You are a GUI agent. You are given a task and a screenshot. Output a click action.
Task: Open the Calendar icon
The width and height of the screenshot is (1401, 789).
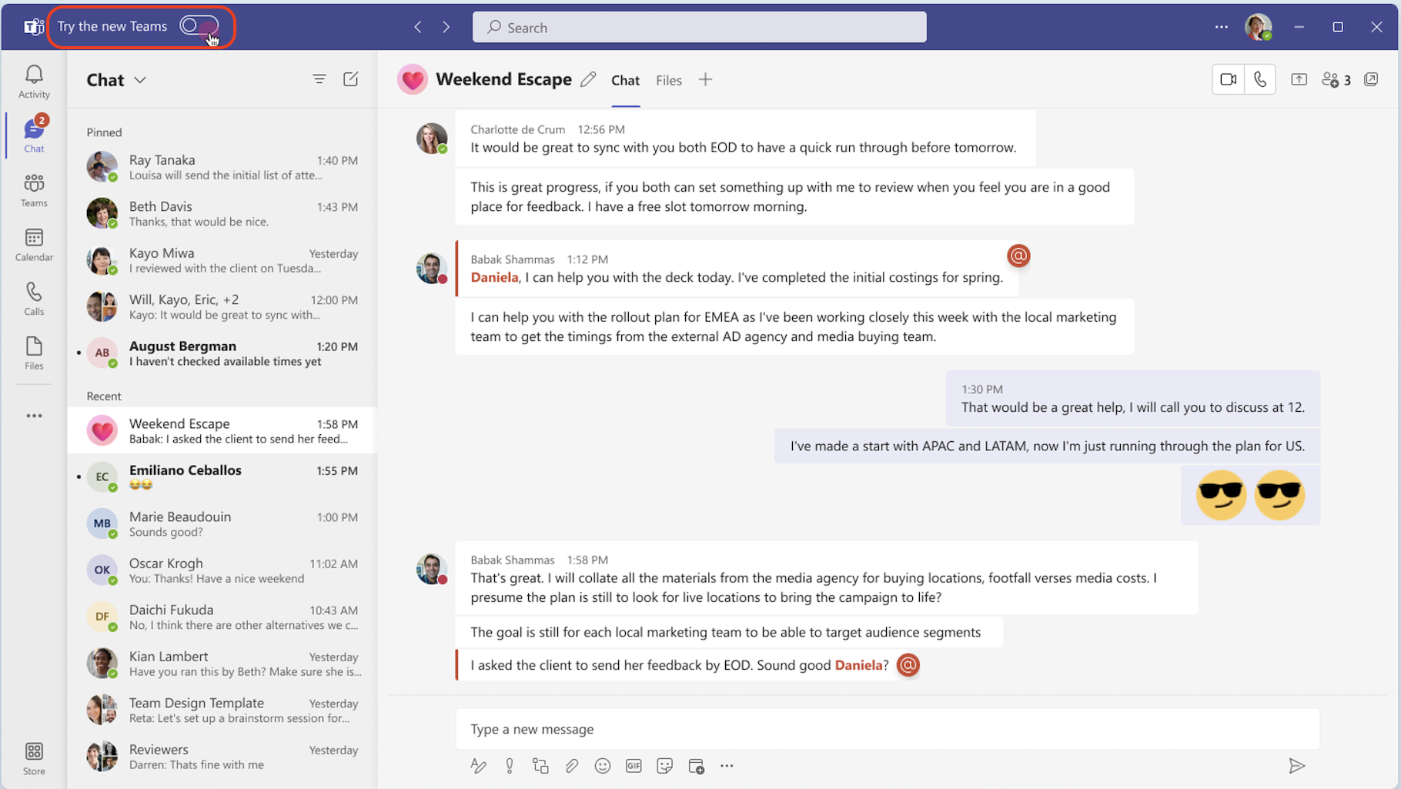pos(34,245)
